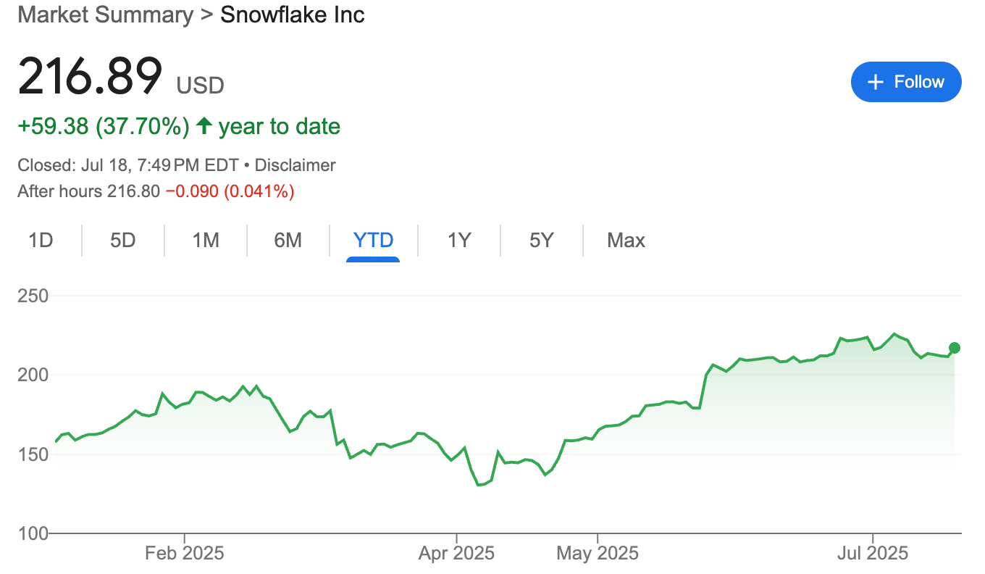Click the chart low near Apr 2025
The width and height of the screenshot is (985, 574).
(x=479, y=485)
